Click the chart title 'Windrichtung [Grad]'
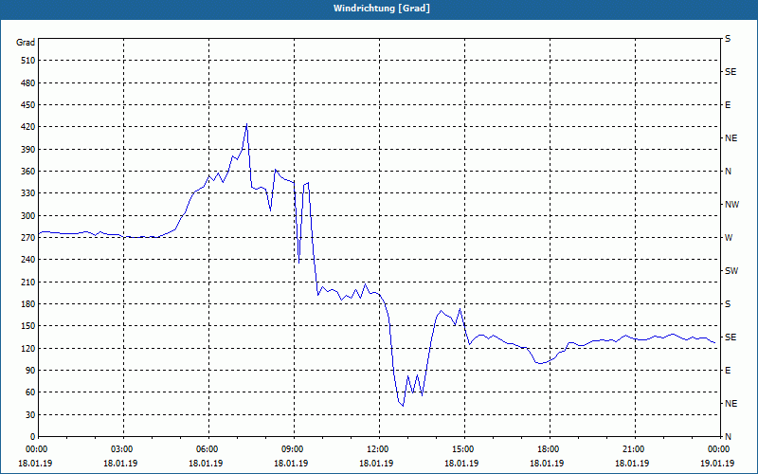The height and width of the screenshot is (474, 758). (382, 9)
